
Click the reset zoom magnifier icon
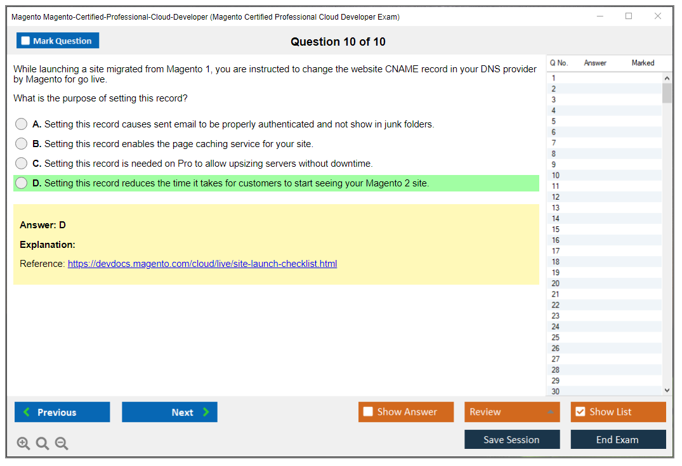pyautogui.click(x=43, y=444)
